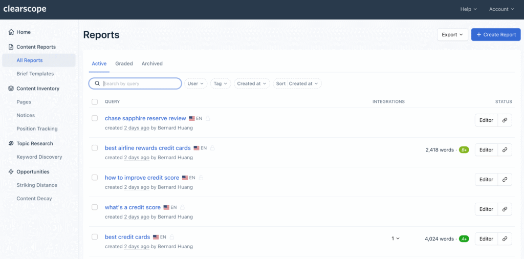Click lock icon beside how to improve credit score
Screen dimensions: 524x259
(x=201, y=178)
